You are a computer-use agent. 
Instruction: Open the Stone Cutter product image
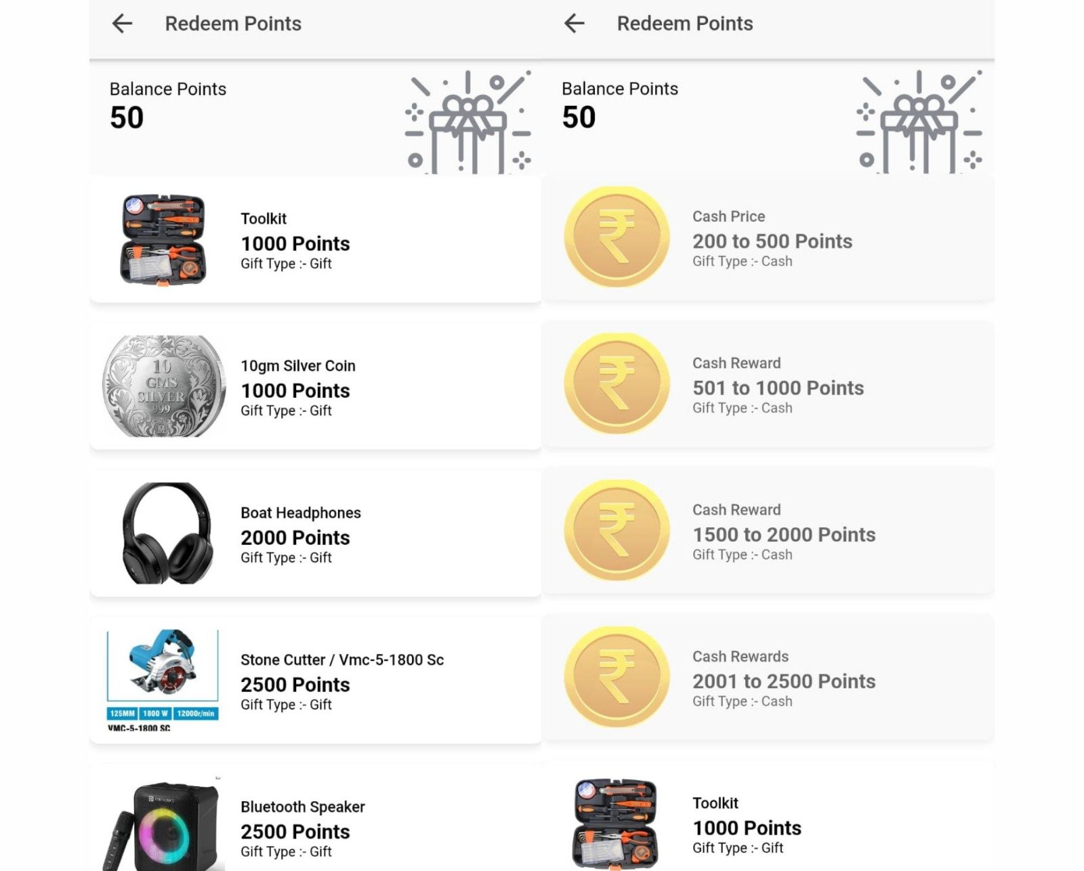[x=163, y=679]
